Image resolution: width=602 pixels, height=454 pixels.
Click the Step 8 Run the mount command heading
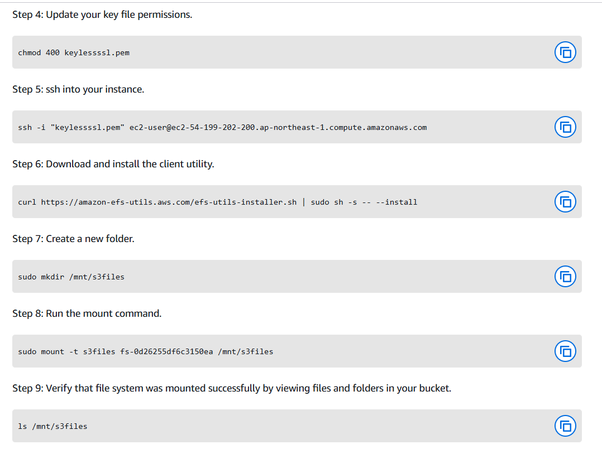[x=87, y=313]
